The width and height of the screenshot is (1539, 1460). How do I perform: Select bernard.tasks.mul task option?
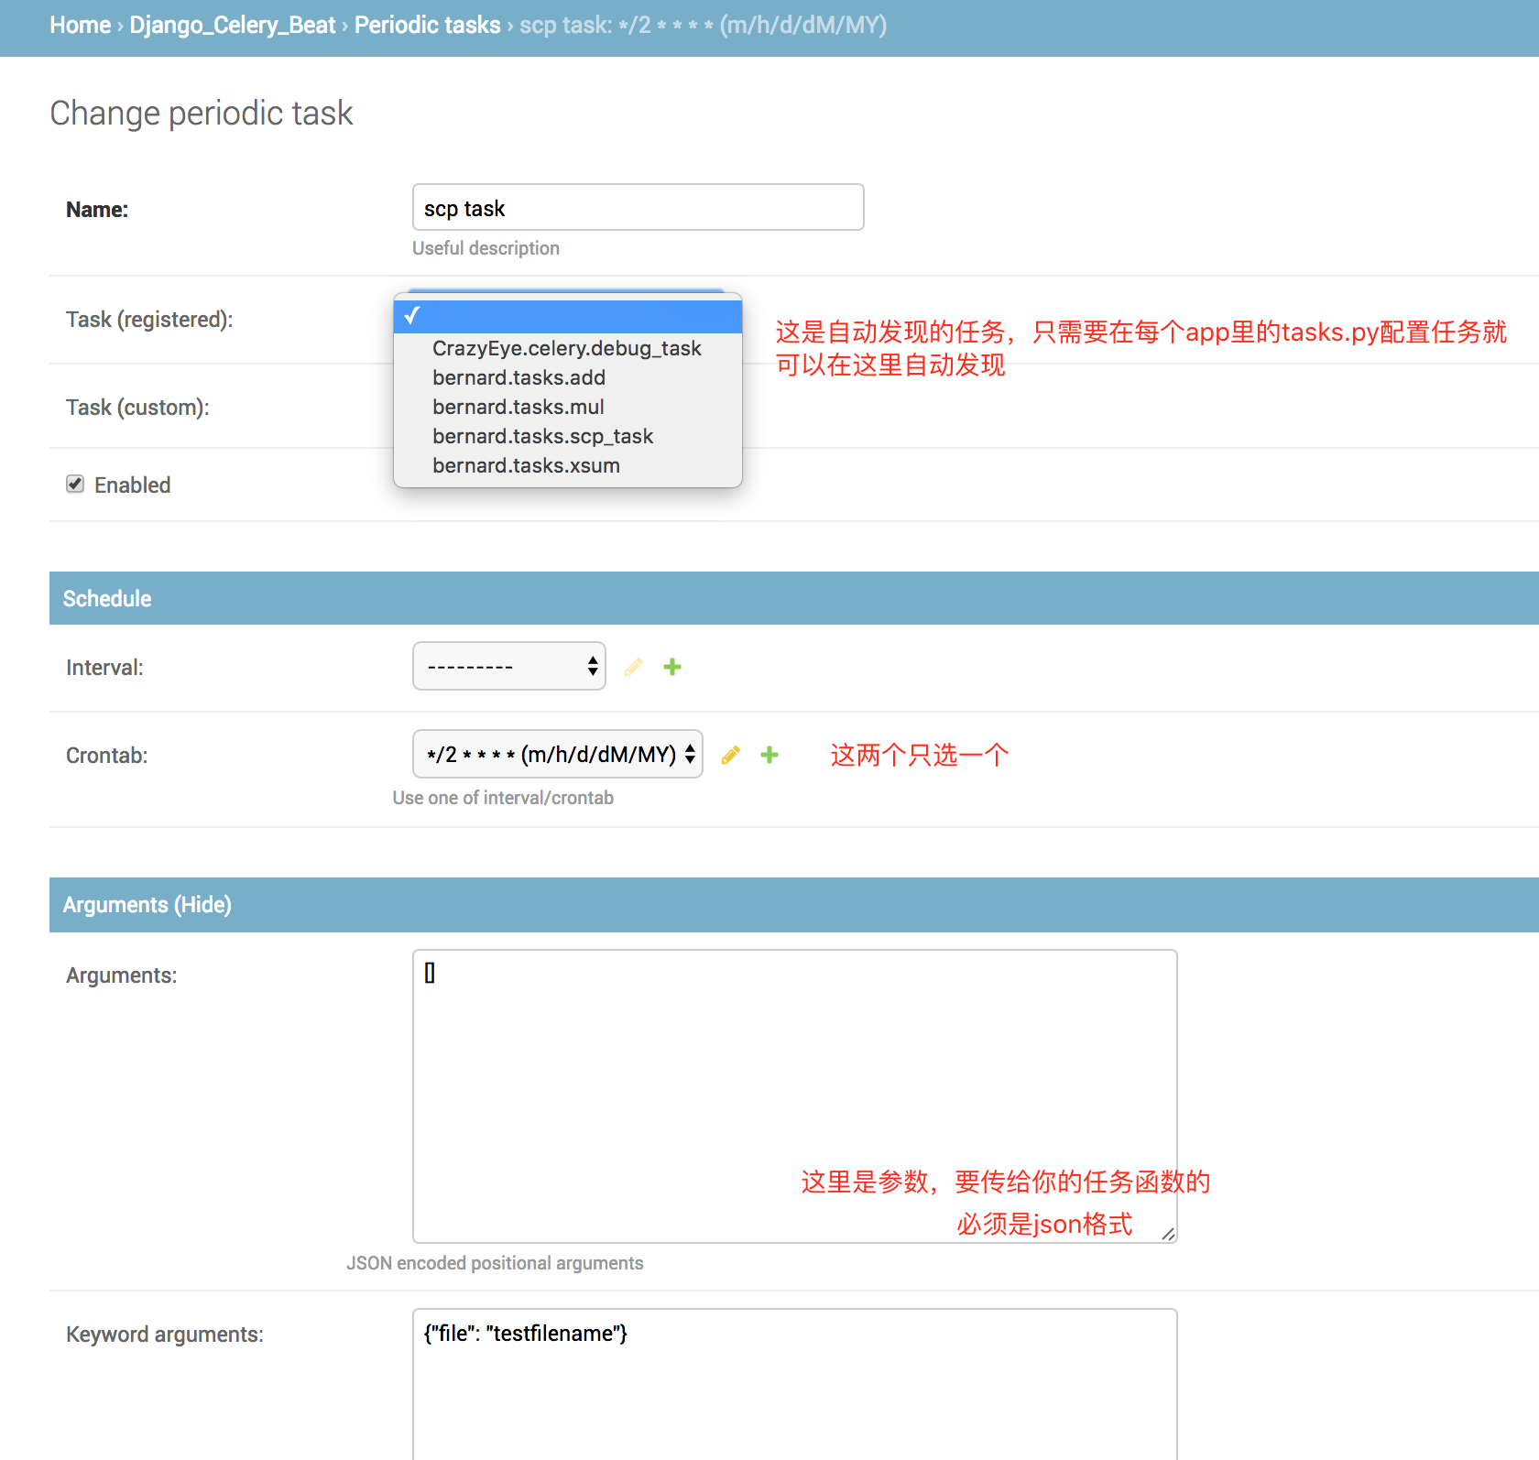tap(518, 407)
